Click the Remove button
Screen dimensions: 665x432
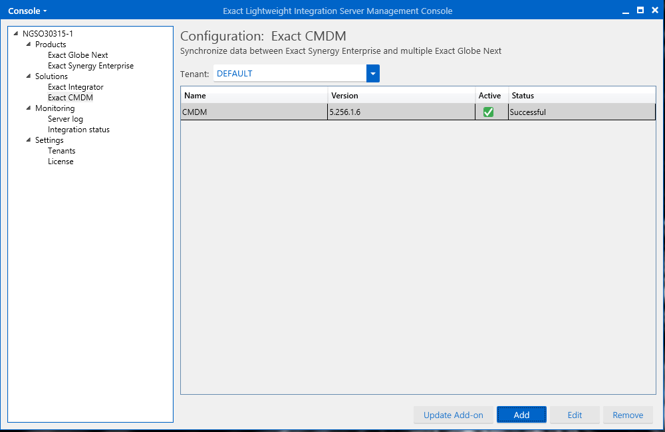pos(628,415)
